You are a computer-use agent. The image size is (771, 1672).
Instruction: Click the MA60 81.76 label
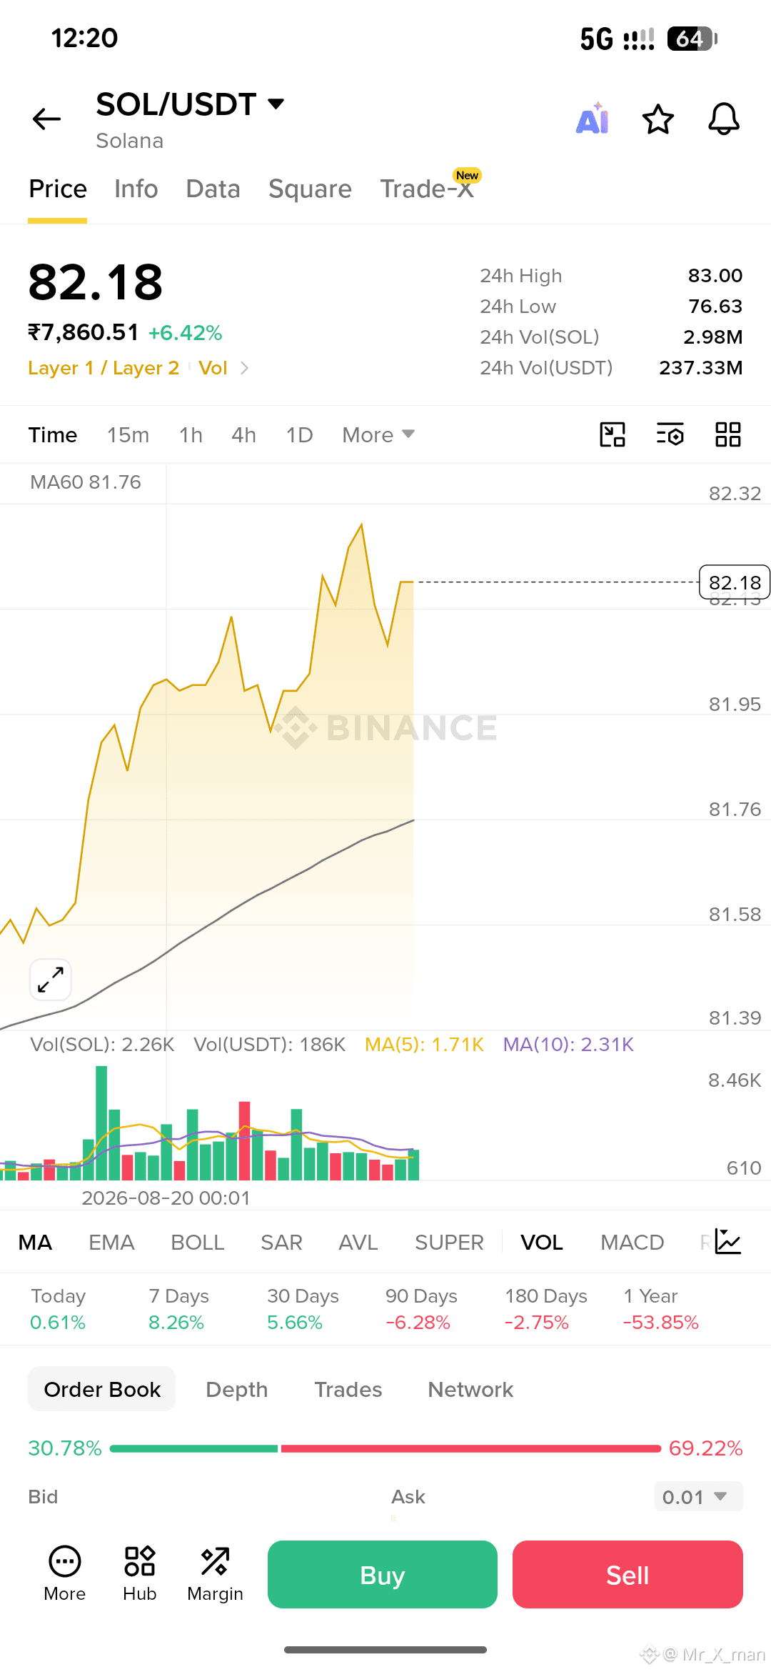(86, 482)
